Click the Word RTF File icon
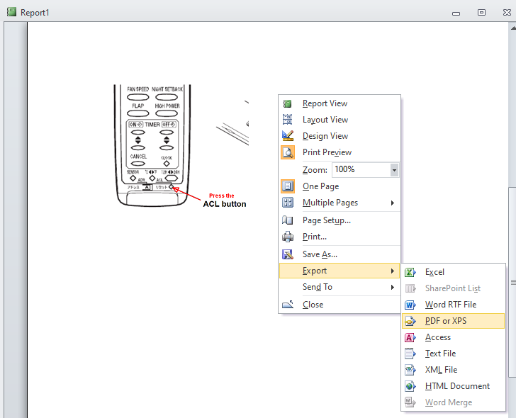 [410, 305]
